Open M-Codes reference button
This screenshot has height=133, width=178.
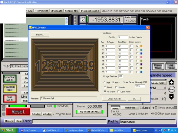tap(47, 114)
